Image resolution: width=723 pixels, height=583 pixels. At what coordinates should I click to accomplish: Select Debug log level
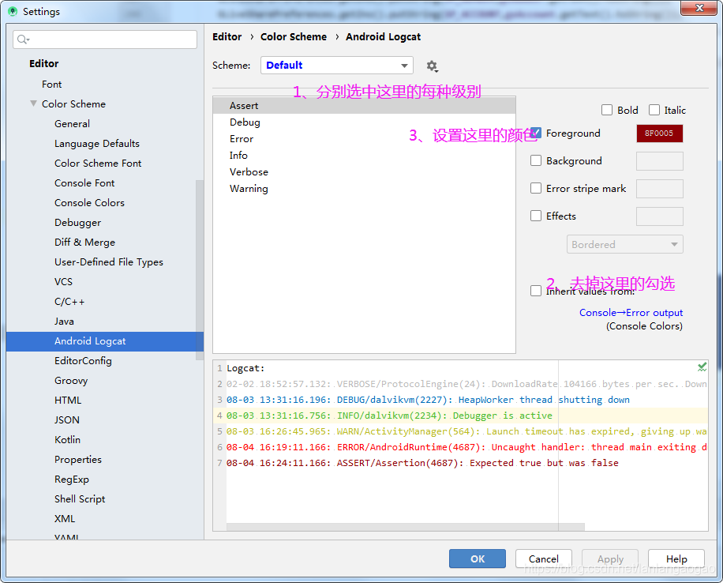(x=365, y=122)
